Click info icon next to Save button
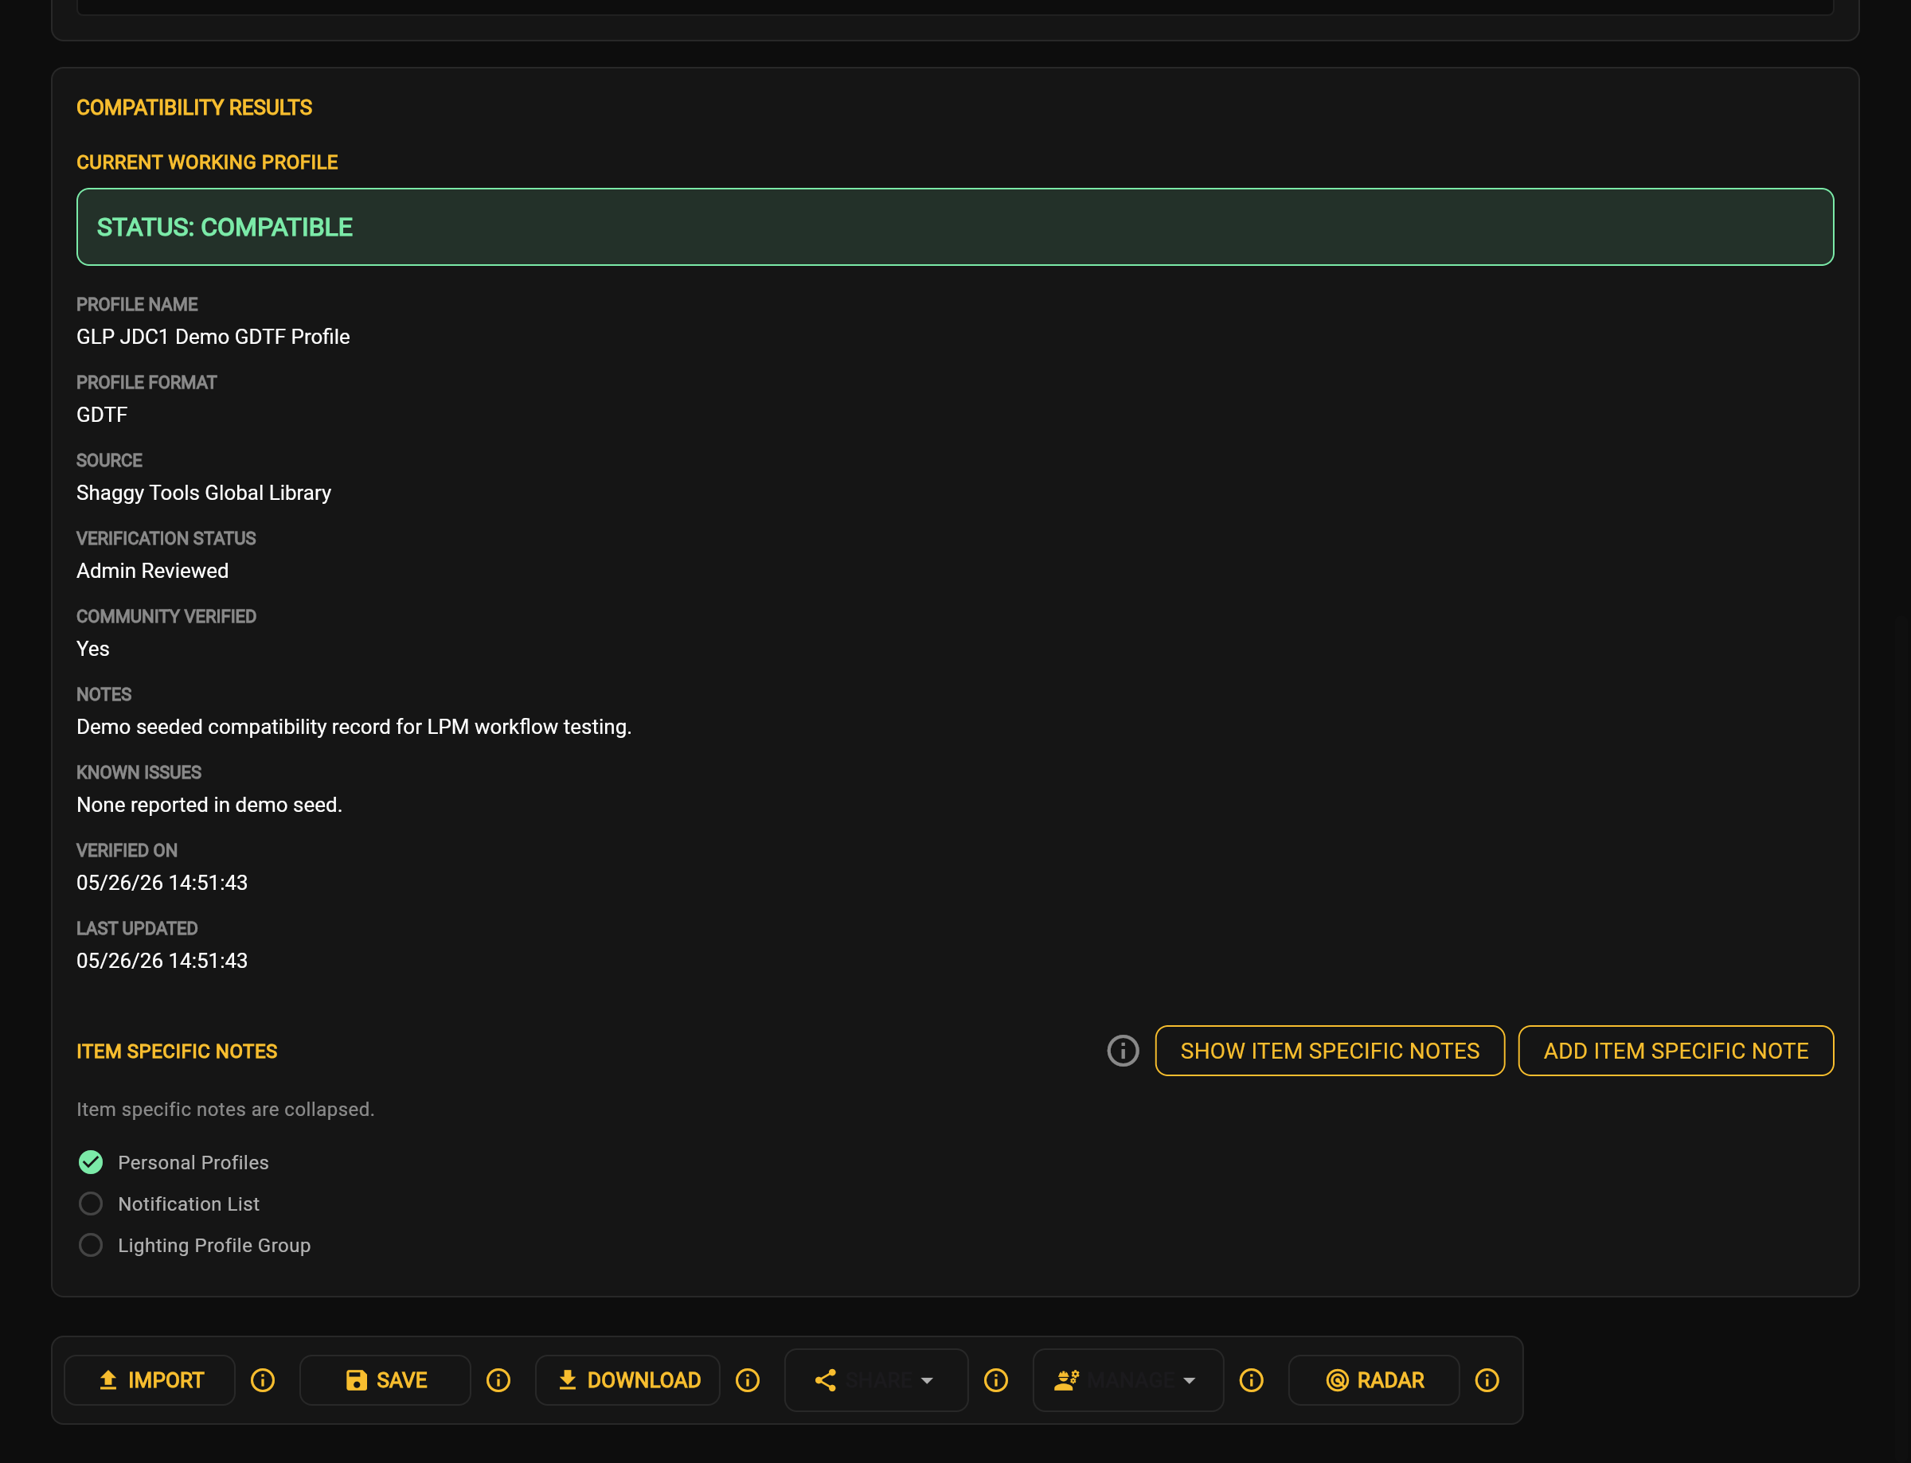This screenshot has height=1463, width=1911. pos(498,1380)
